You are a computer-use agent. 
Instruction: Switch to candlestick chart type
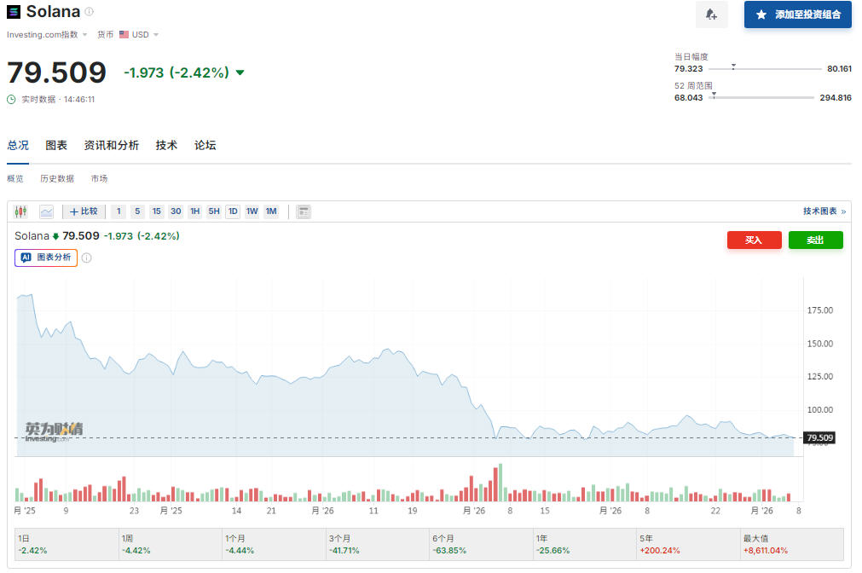tap(21, 211)
